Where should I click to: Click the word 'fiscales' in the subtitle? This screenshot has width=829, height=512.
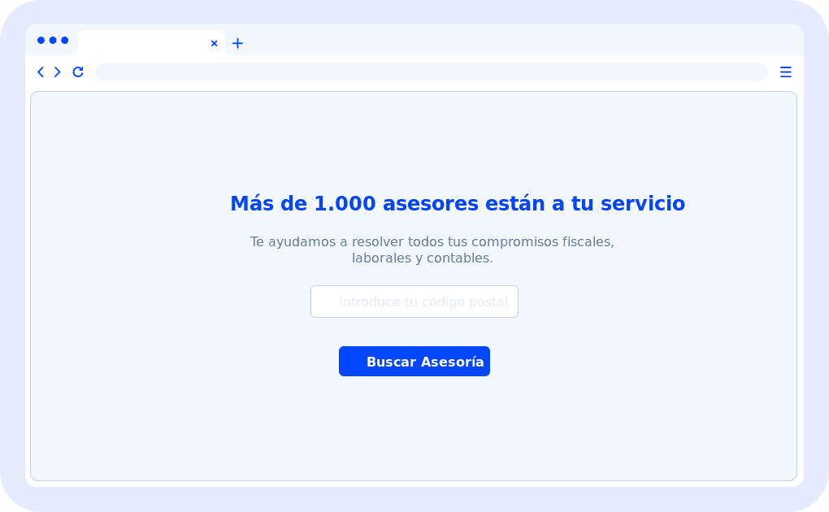tap(588, 242)
